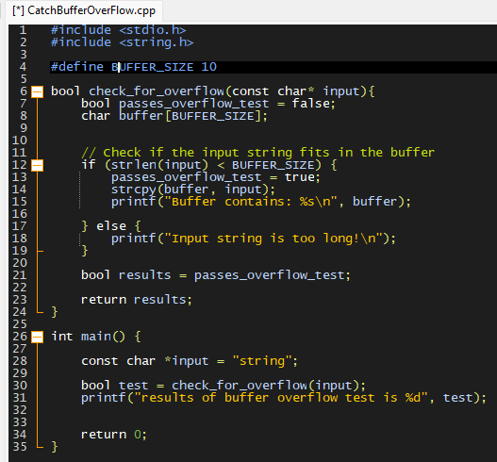Image resolution: width=497 pixels, height=462 pixels.
Task: Click the else keyword on line 17
Action: tap(111, 226)
